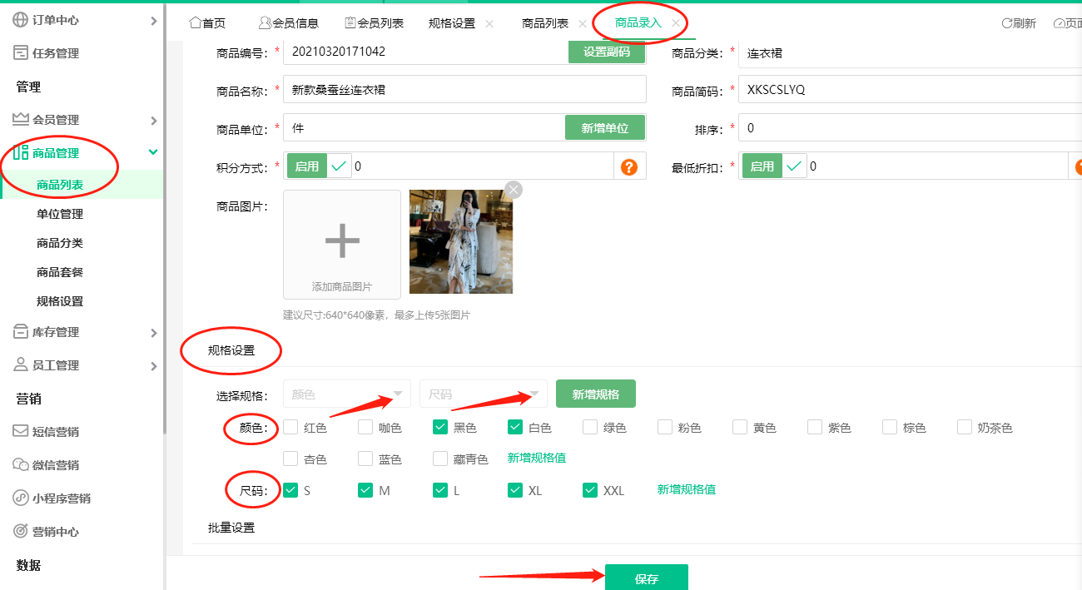
Task: Go to the 首页 tab
Action: (206, 22)
